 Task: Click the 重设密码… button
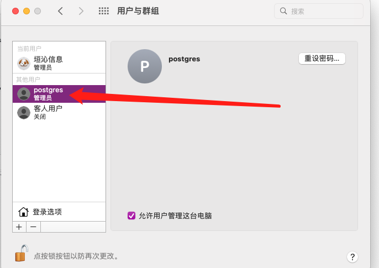pos(322,59)
